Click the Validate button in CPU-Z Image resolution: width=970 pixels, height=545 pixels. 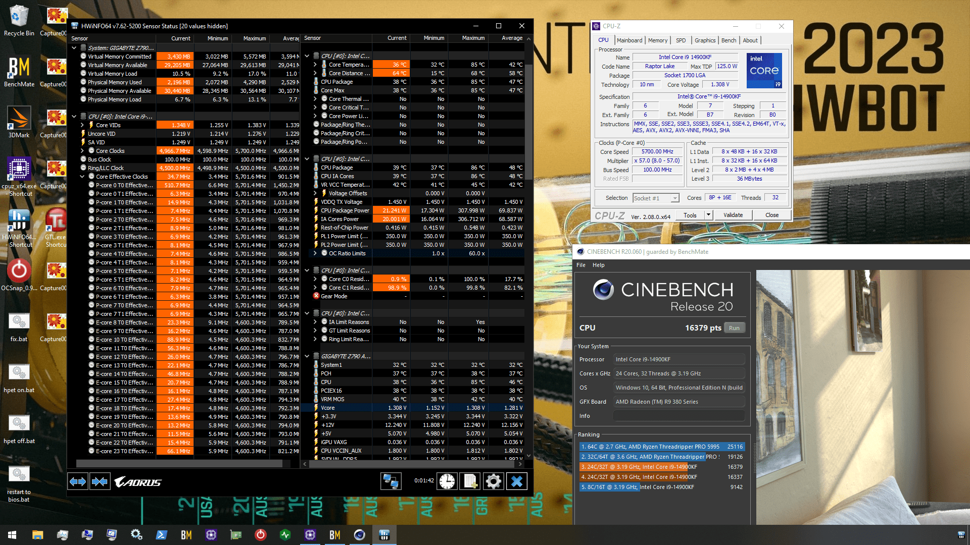pyautogui.click(x=733, y=215)
